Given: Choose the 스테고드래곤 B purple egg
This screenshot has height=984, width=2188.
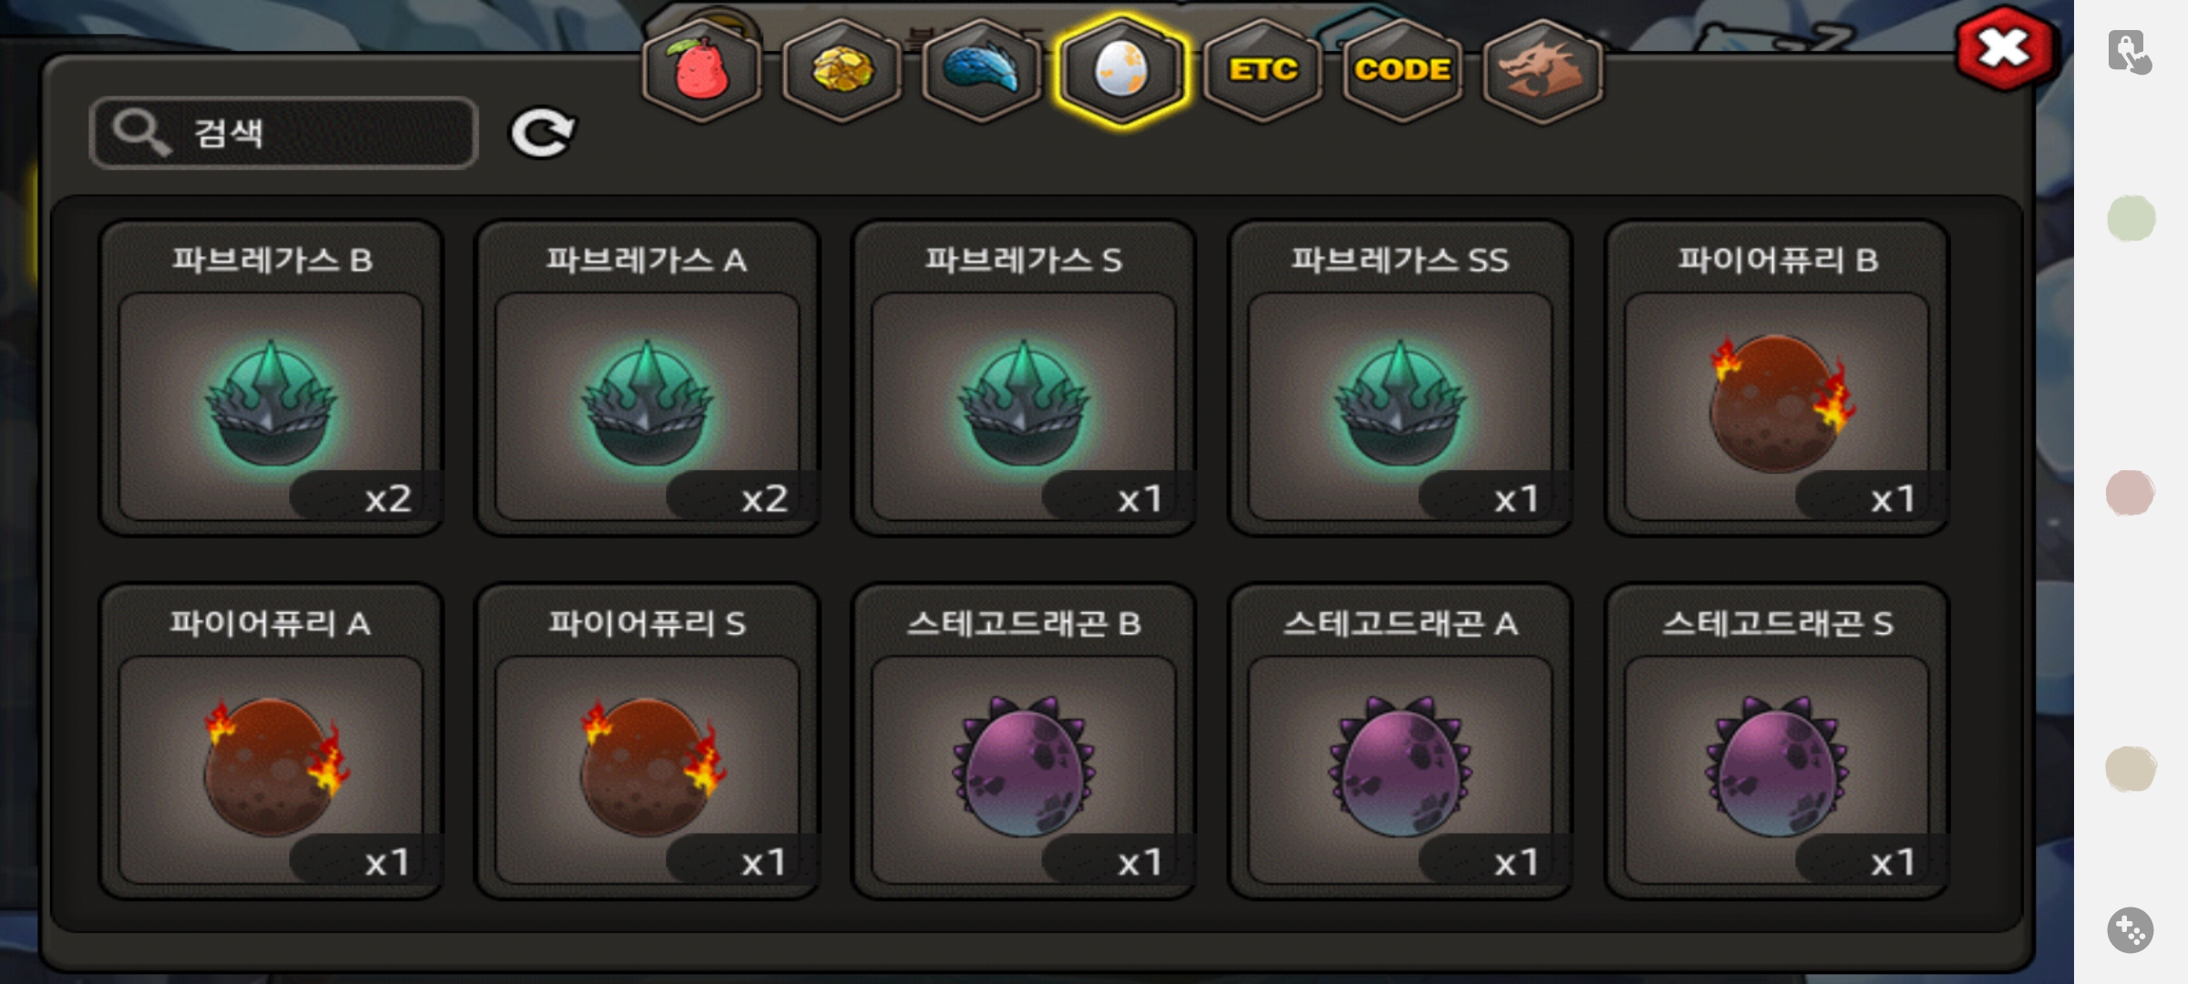Looking at the screenshot, I should pos(1024,742).
